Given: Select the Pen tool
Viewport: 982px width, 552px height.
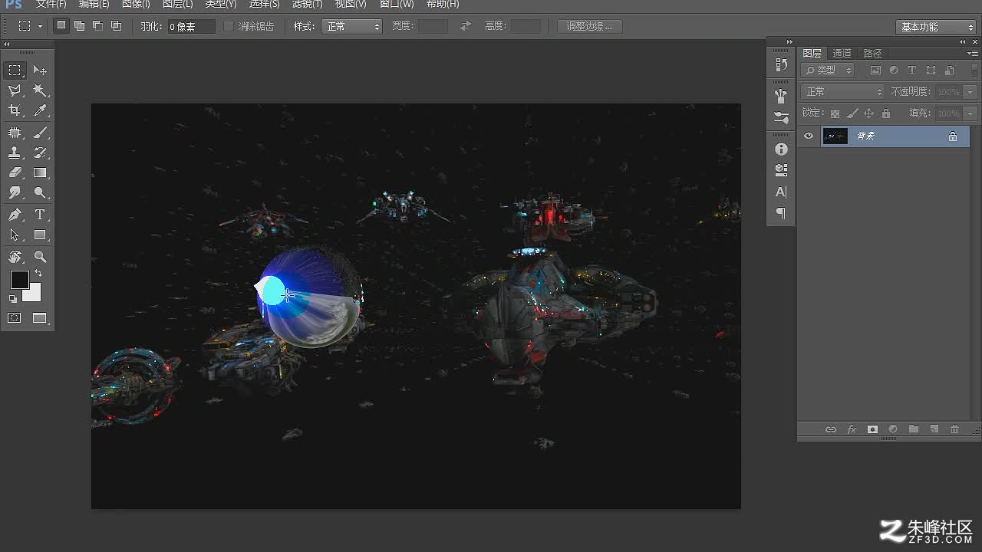Looking at the screenshot, I should coord(15,215).
